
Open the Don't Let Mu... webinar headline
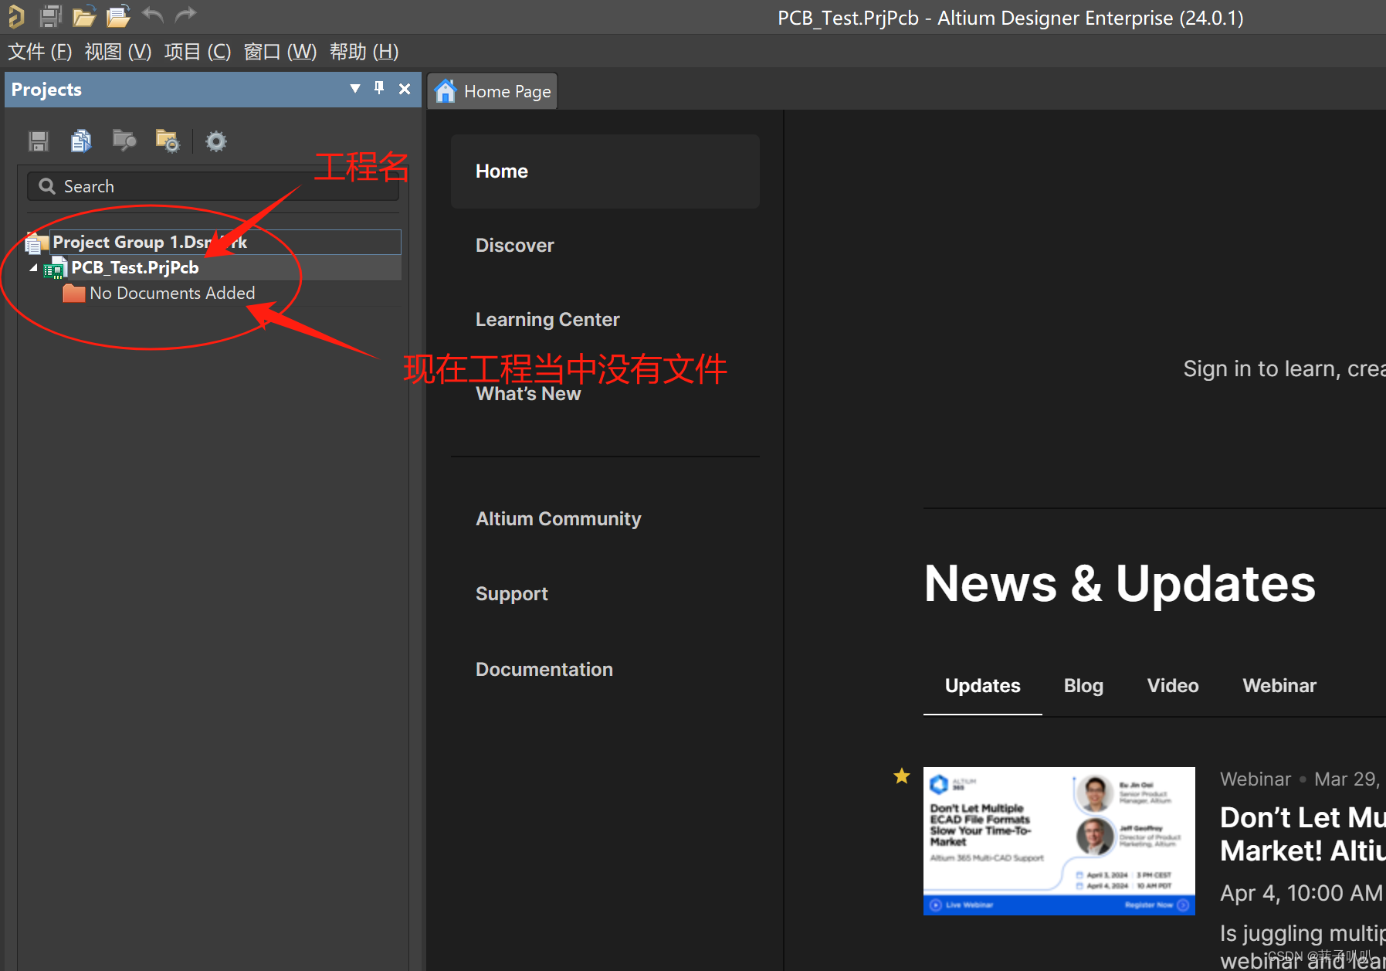pos(1303,834)
